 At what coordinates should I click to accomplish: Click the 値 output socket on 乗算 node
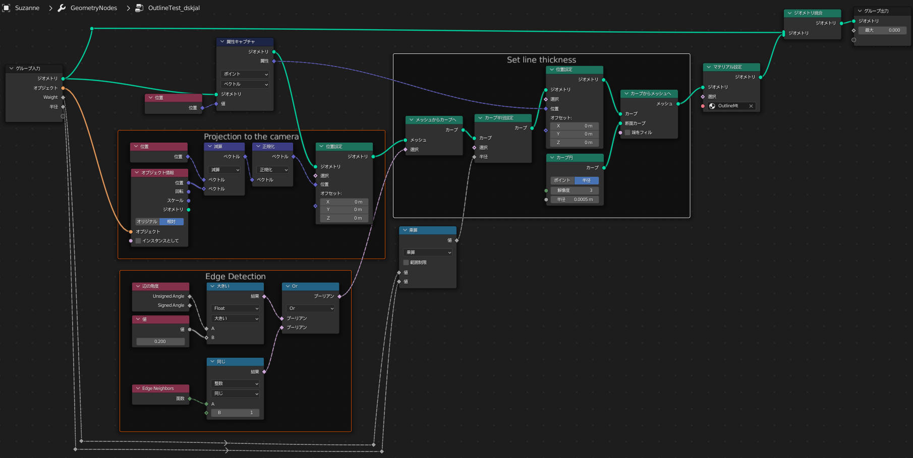point(457,240)
